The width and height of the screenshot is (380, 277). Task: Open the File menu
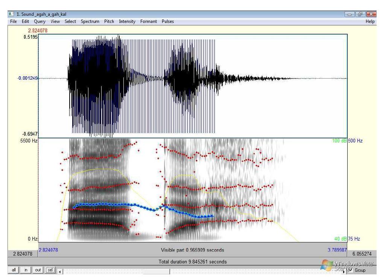14,21
